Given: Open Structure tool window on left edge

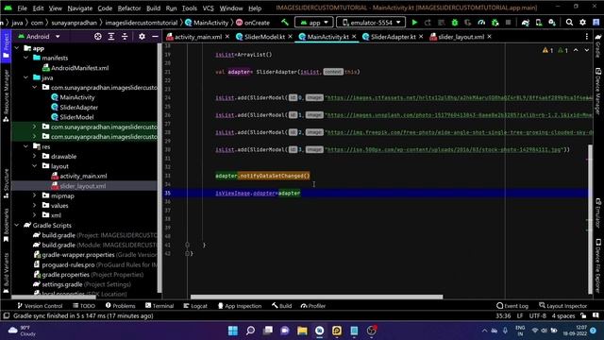Looking at the screenshot, I should 6,183.
